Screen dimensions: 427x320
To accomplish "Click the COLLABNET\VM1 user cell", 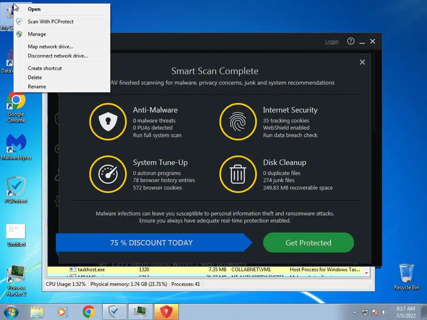I will tap(251, 270).
